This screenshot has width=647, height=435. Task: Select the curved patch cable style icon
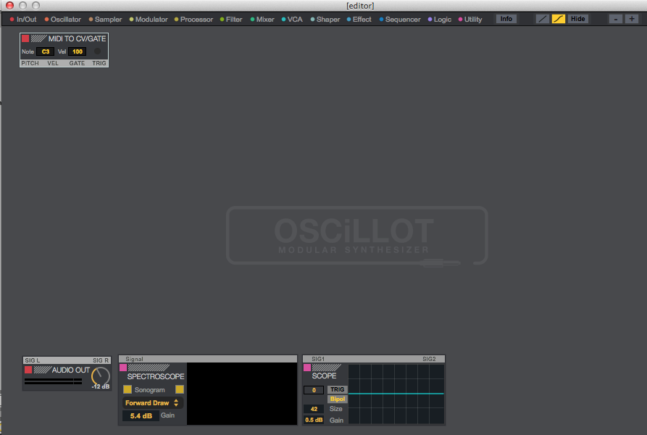click(x=559, y=19)
